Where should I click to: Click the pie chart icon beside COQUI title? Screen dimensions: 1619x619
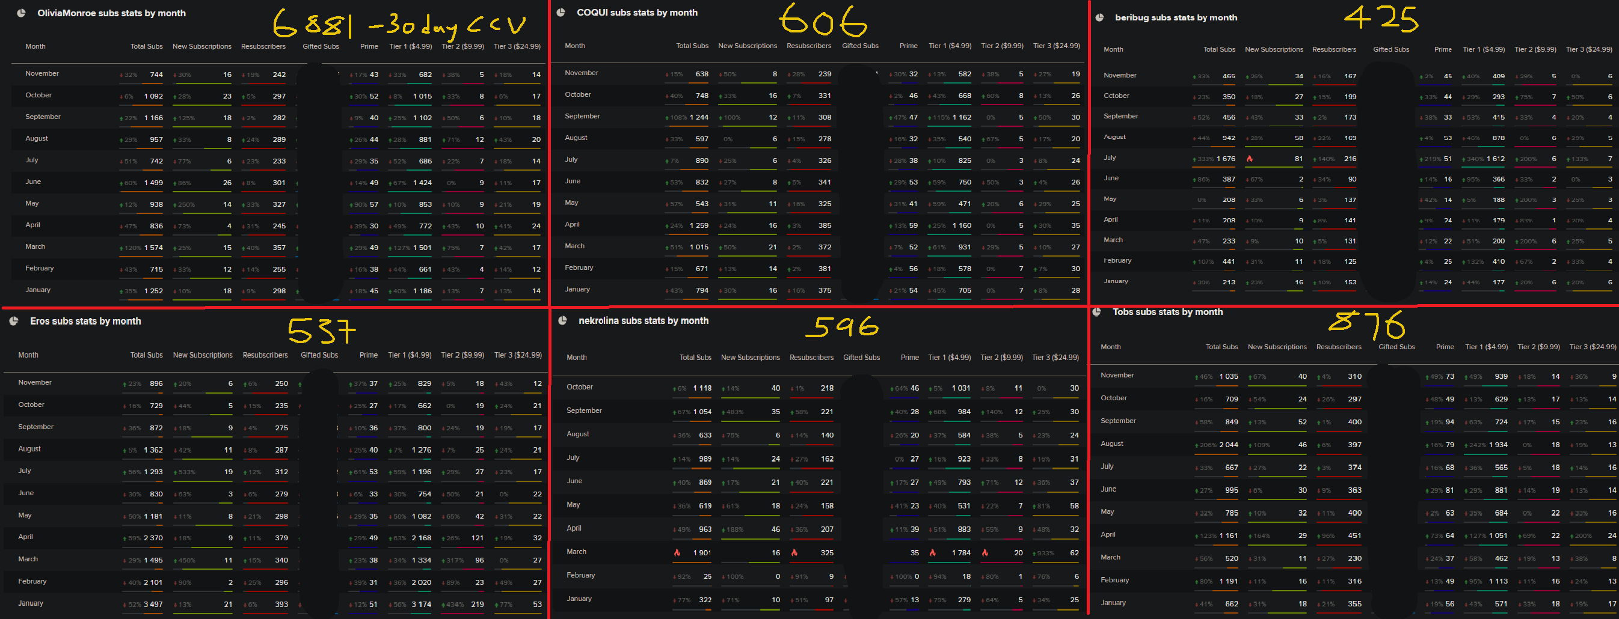(561, 13)
